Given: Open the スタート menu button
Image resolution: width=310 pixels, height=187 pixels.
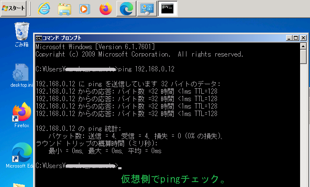Looking at the screenshot, I should tap(14, 8).
